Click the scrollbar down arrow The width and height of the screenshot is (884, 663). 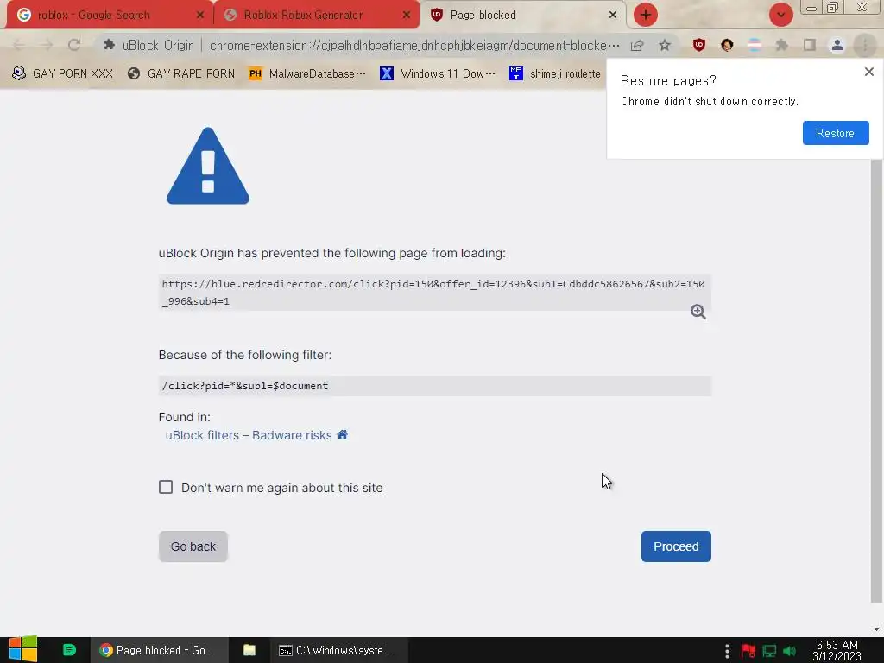tap(876, 629)
